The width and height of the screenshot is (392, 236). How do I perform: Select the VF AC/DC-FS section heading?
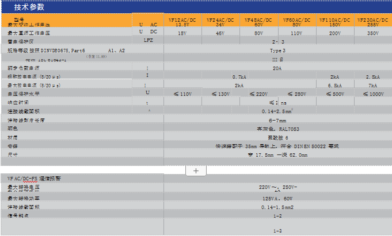coord(34,179)
